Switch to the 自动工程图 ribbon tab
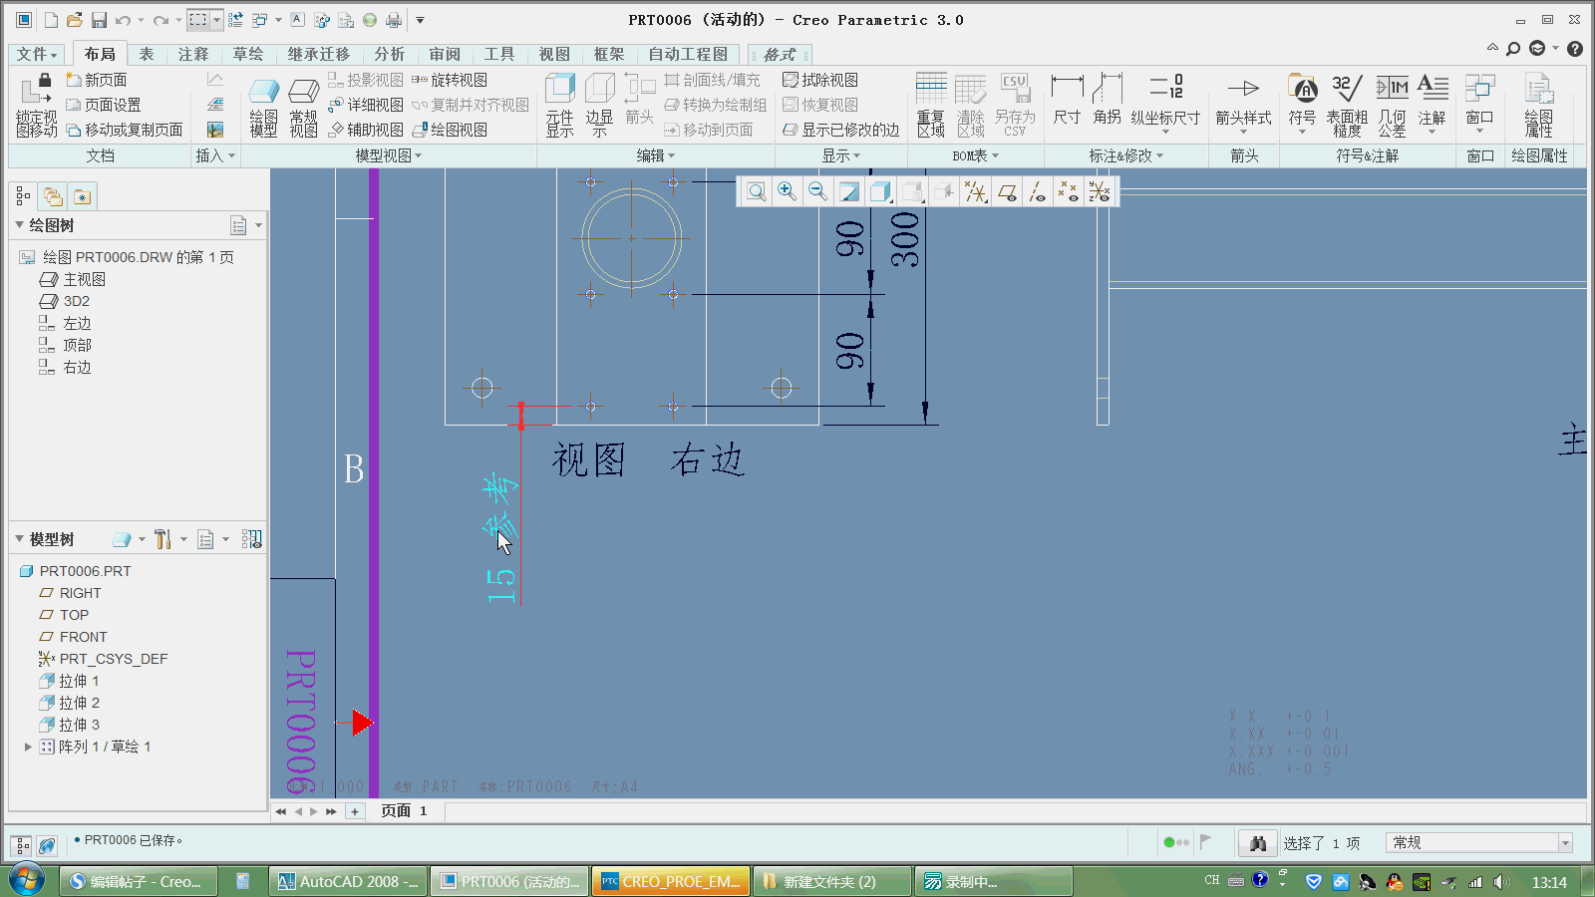1595x897 pixels. click(688, 54)
